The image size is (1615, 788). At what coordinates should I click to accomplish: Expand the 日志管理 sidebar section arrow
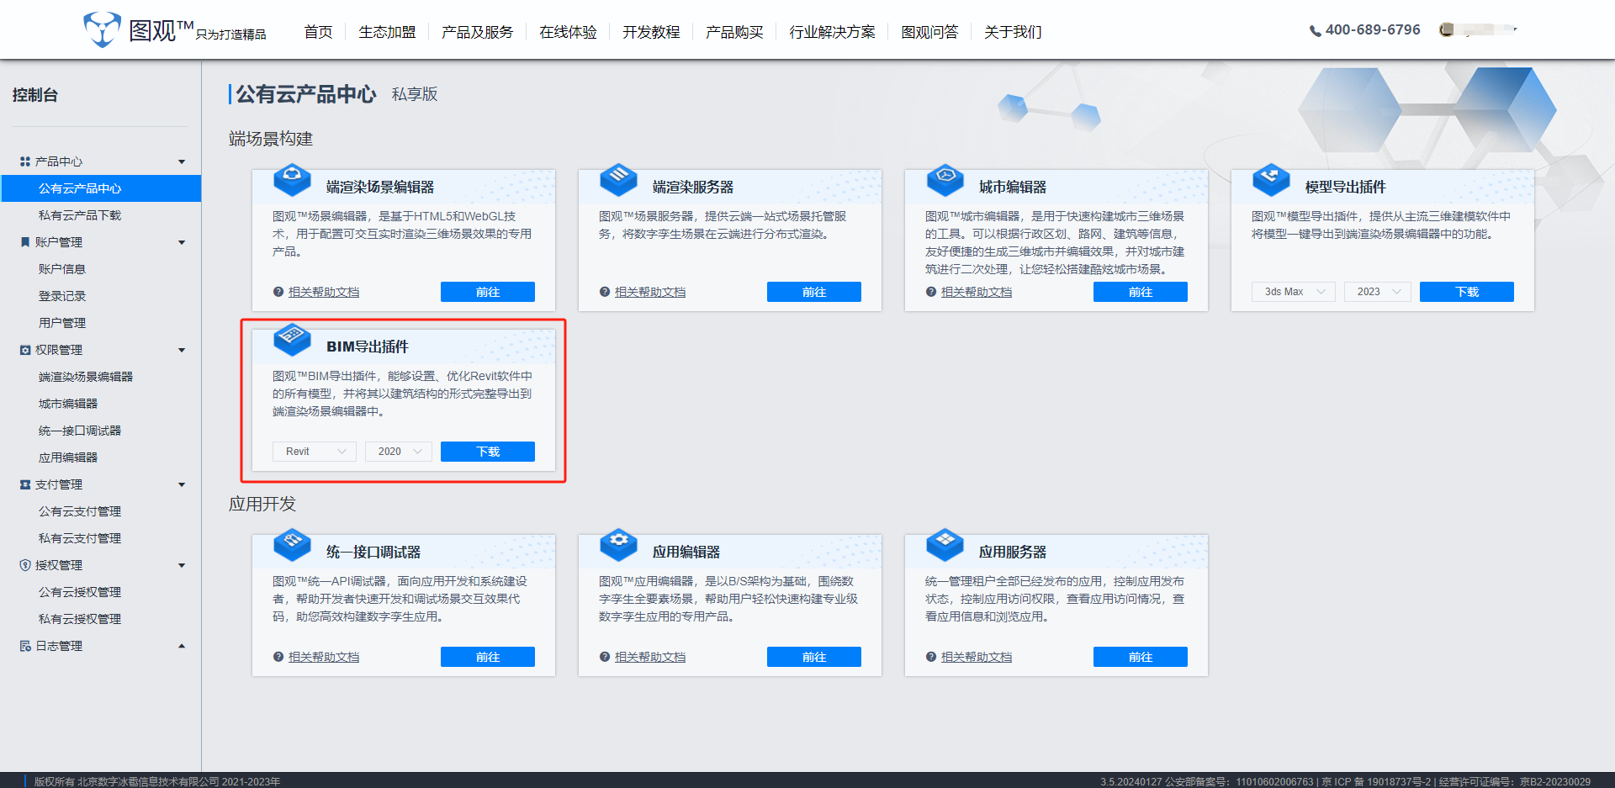tap(182, 646)
